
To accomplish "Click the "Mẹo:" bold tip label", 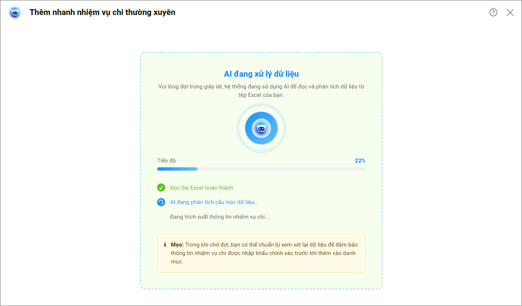I will point(177,245).
